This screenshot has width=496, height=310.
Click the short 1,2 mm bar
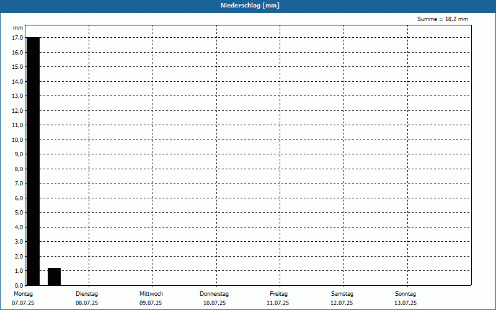pyautogui.click(x=54, y=277)
